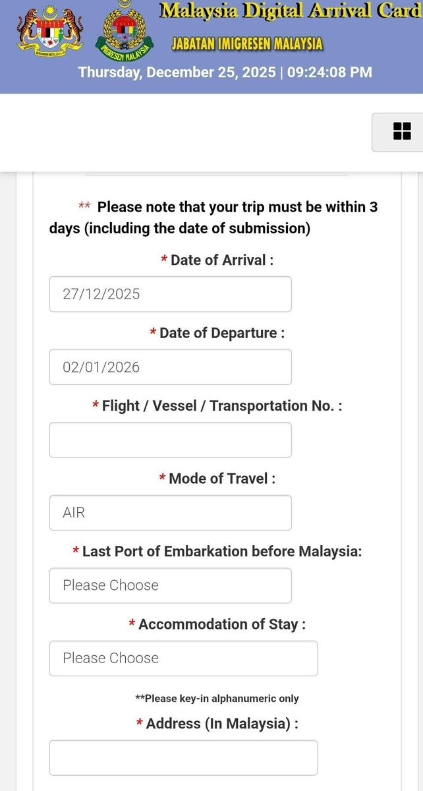Viewport: 423px width, 791px height.
Task: Click the Date of Departure label
Action: point(221,333)
